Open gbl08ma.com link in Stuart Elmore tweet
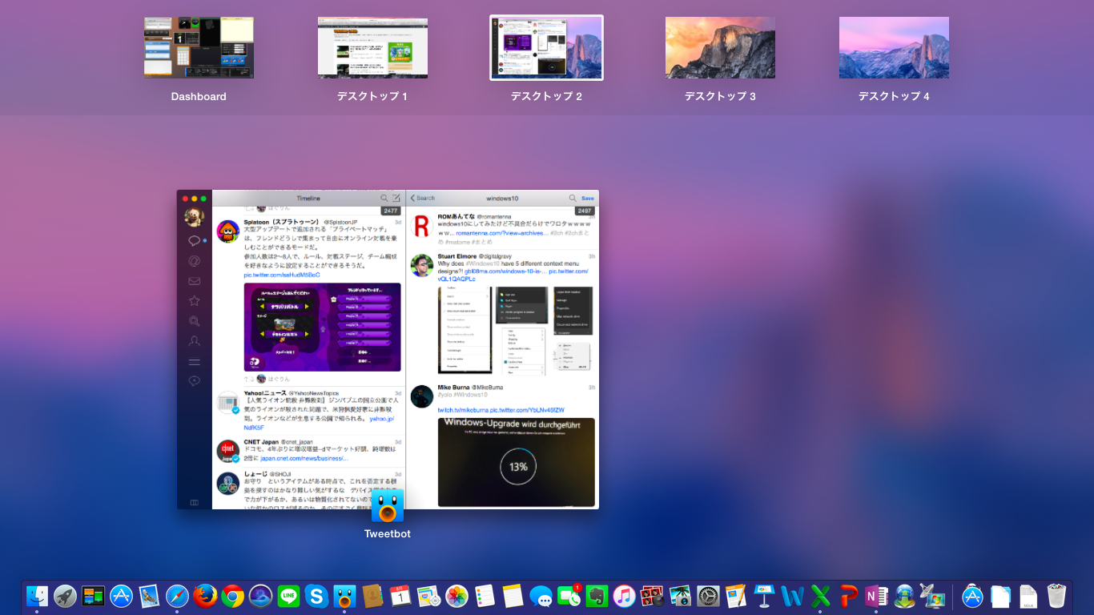Image resolution: width=1094 pixels, height=615 pixels. pyautogui.click(x=505, y=271)
